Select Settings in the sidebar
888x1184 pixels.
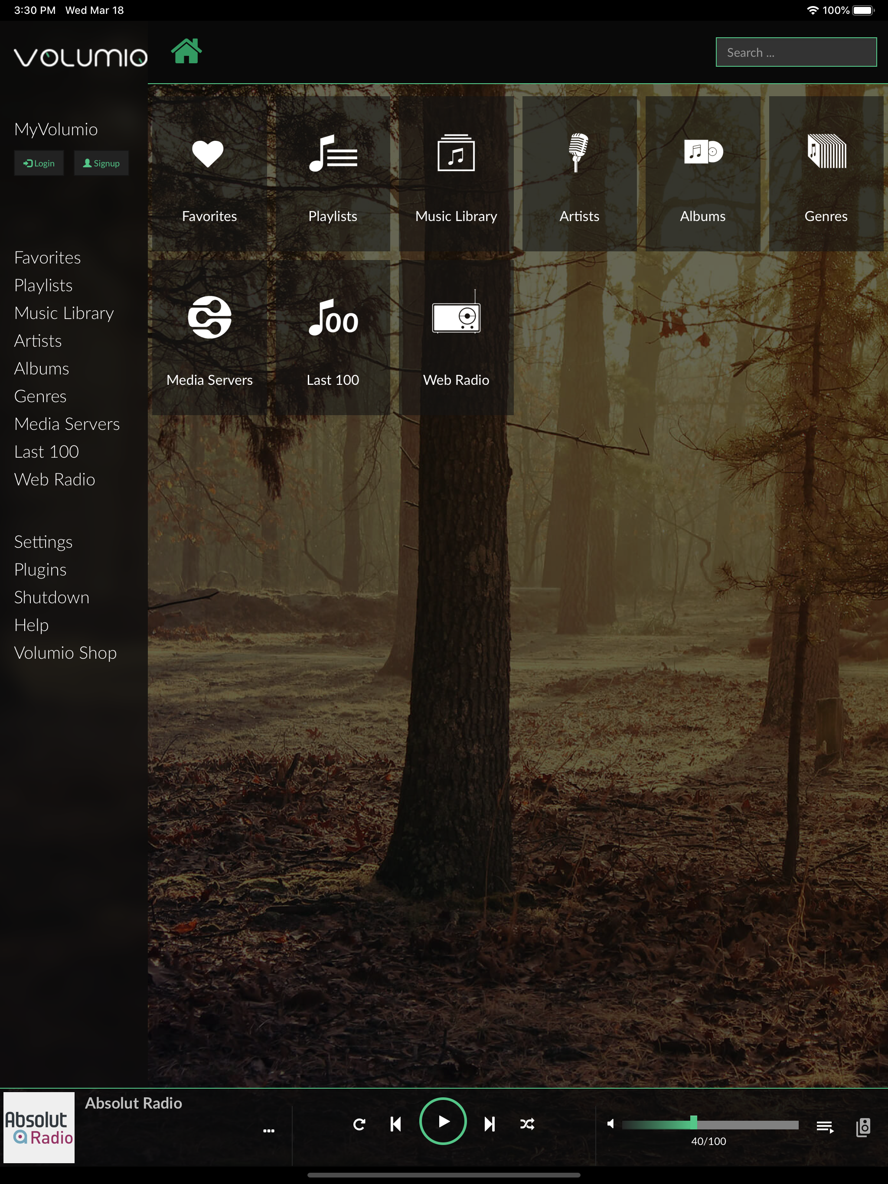pyautogui.click(x=43, y=542)
